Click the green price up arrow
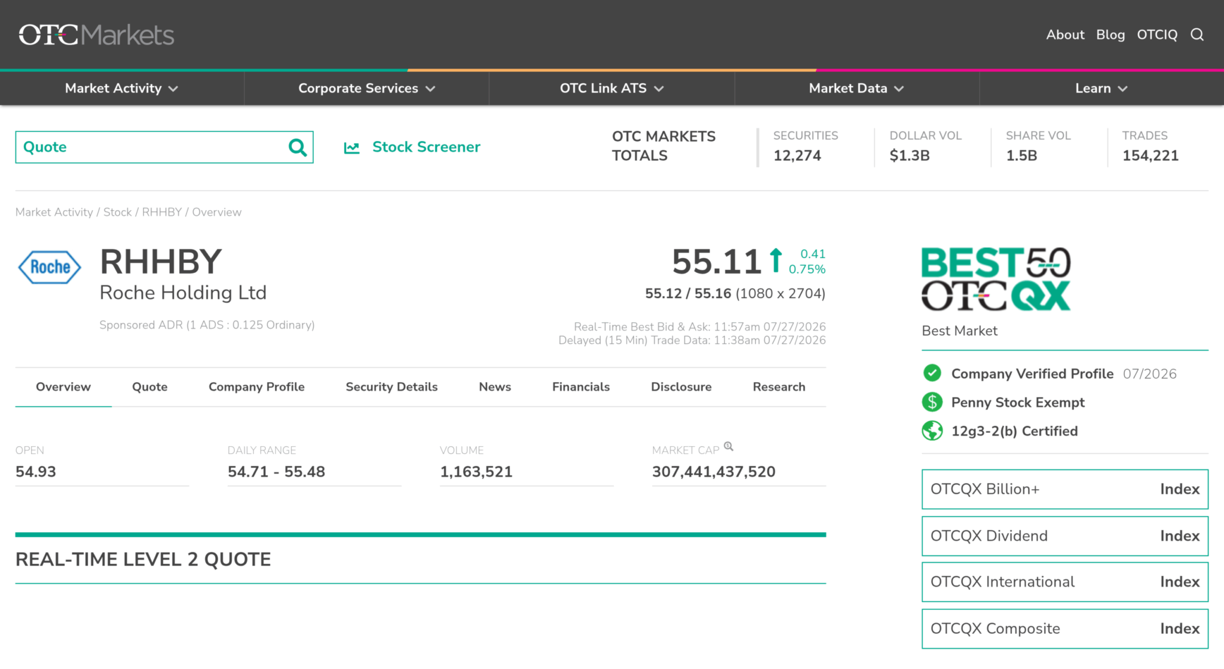 [x=776, y=260]
